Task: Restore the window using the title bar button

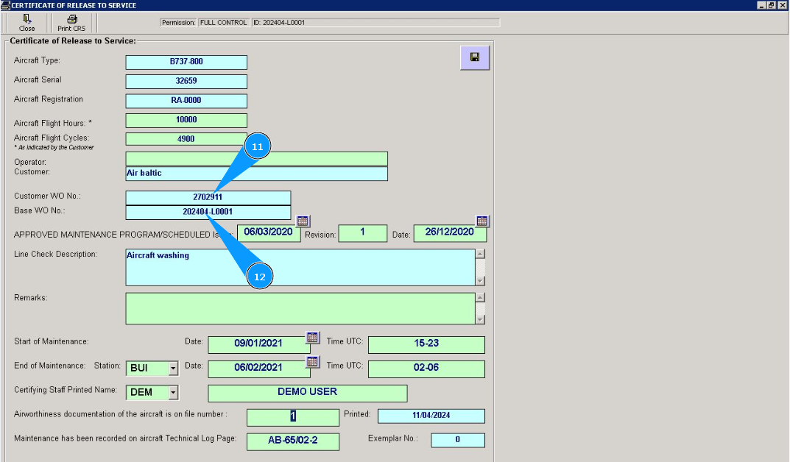Action: (x=772, y=5)
